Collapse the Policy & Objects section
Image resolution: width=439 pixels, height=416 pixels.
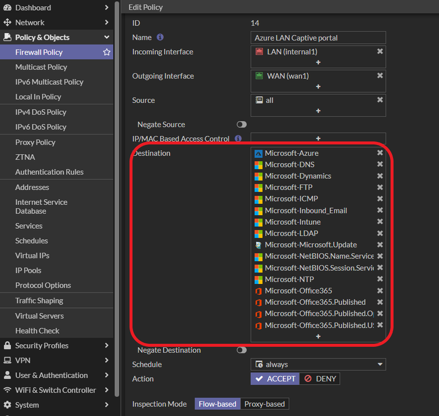(107, 37)
